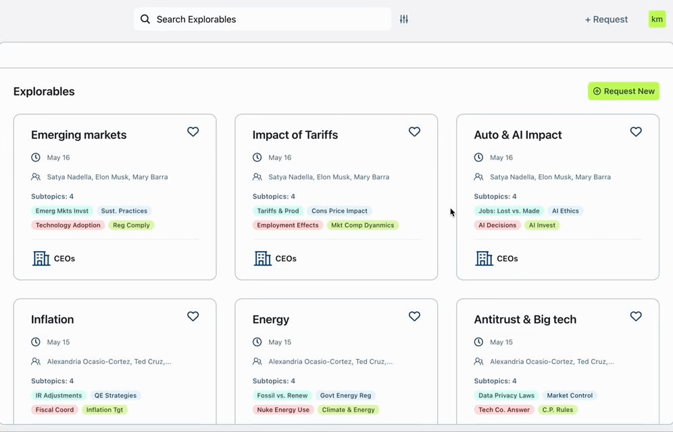Screen dimensions: 673x432
Task: Select the Data Privacy Laws tag
Action: click(x=507, y=396)
